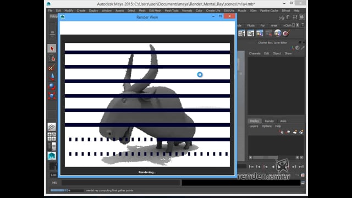Open the Edit menu
The height and width of the screenshot is (198, 352).
(58, 10)
